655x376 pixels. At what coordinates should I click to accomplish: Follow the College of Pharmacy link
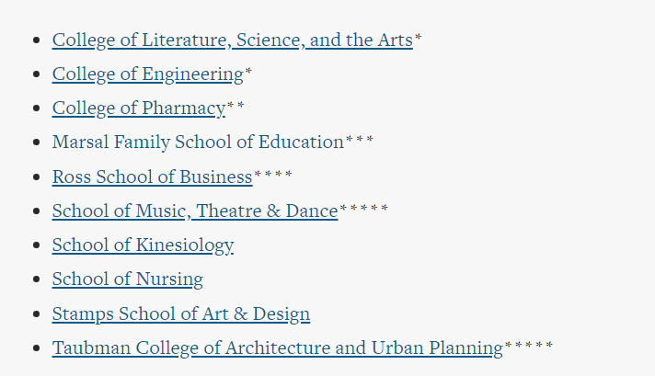click(x=139, y=108)
